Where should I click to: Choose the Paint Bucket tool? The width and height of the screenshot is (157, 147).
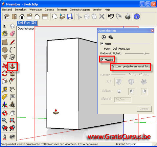[x=5, y=34]
